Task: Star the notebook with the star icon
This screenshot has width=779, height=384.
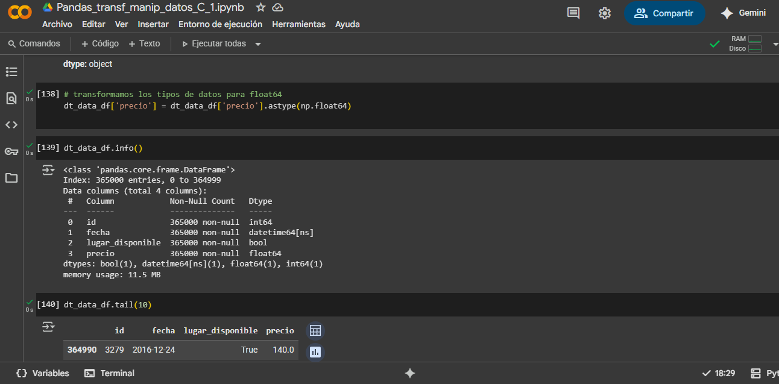Action: point(260,8)
